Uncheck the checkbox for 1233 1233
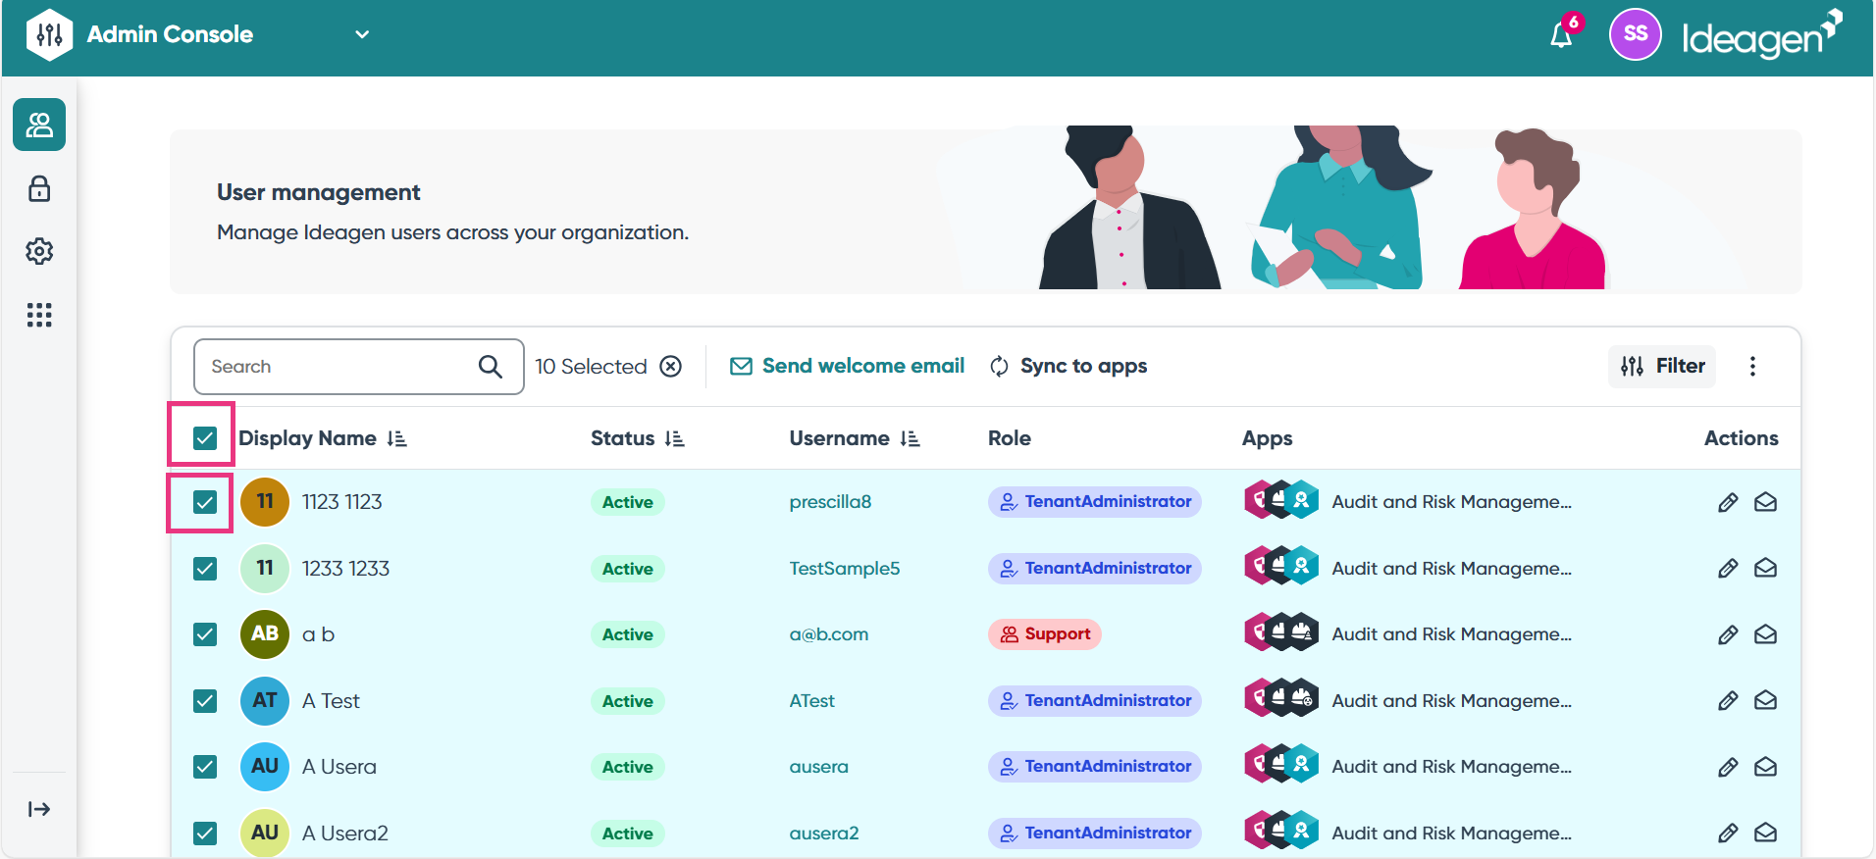 click(x=204, y=569)
